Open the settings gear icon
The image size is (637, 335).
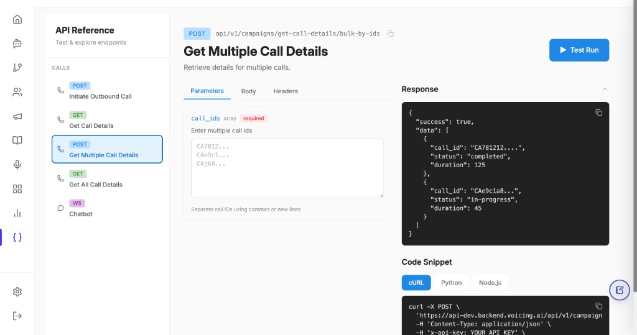point(17,291)
